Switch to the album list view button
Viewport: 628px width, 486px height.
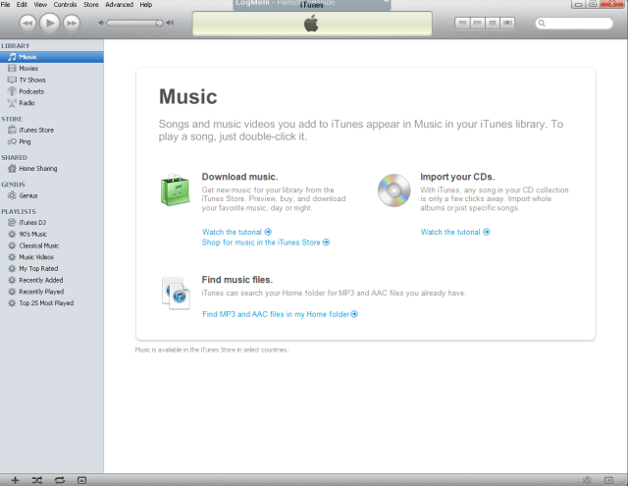478,23
